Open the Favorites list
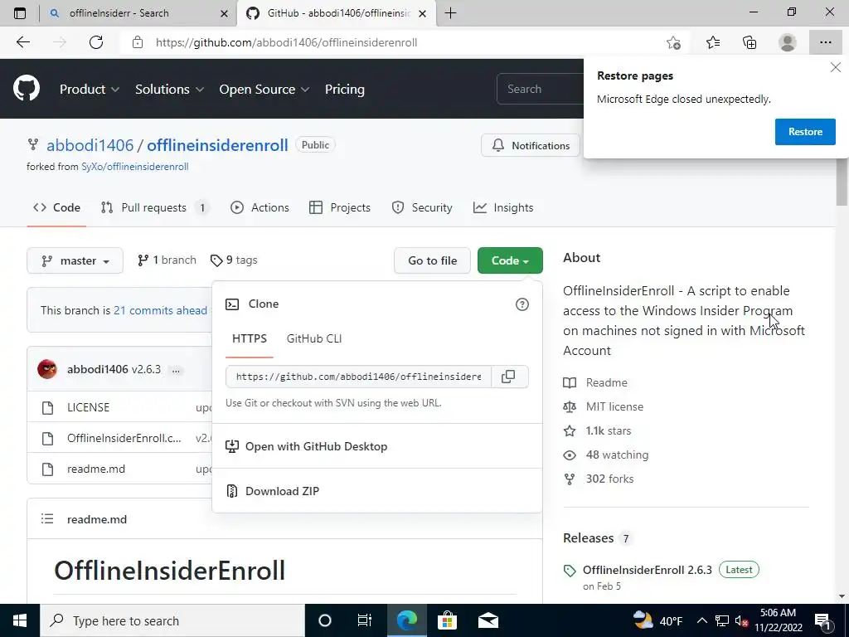 pos(713,42)
